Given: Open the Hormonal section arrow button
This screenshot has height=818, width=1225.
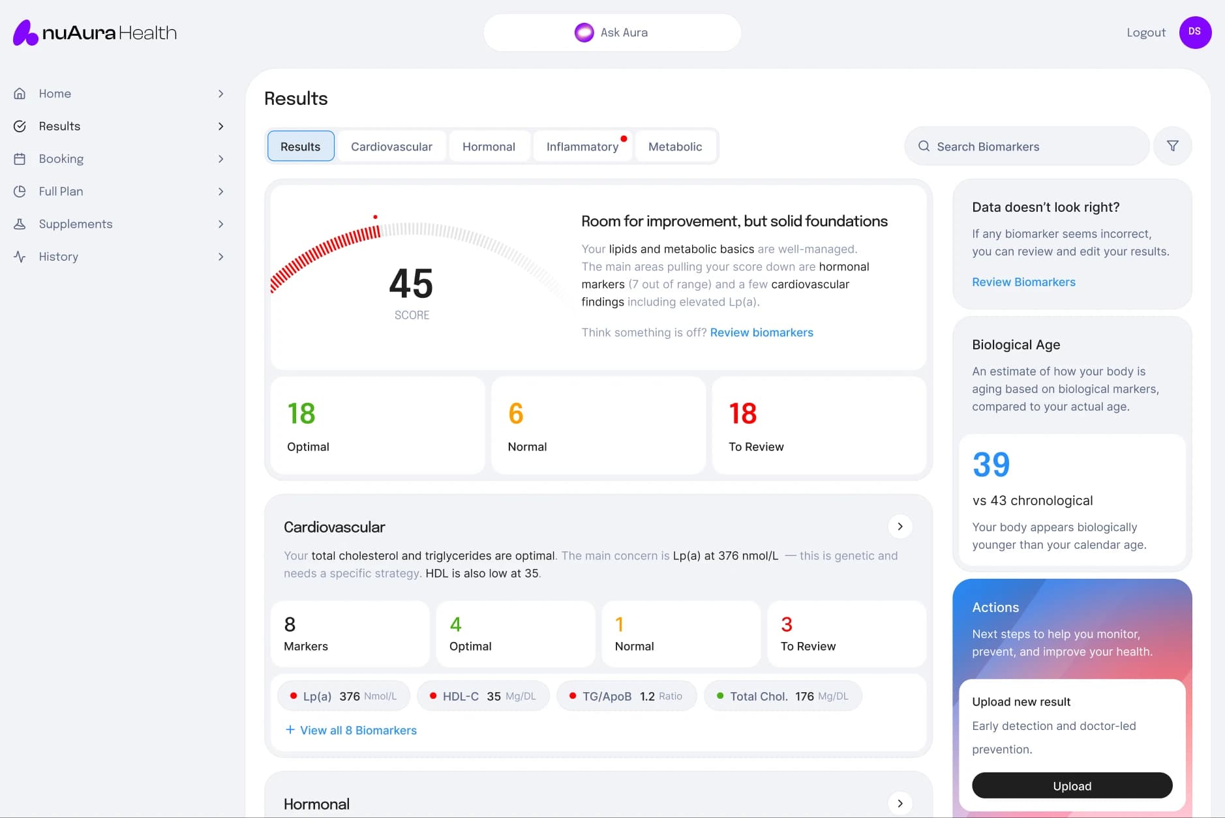Looking at the screenshot, I should pyautogui.click(x=900, y=803).
